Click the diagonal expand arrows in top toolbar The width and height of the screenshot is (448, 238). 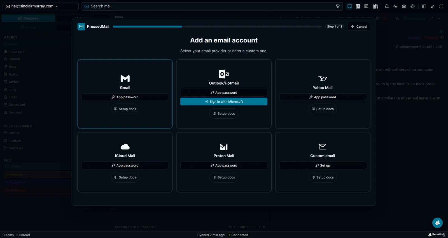pos(433,6)
